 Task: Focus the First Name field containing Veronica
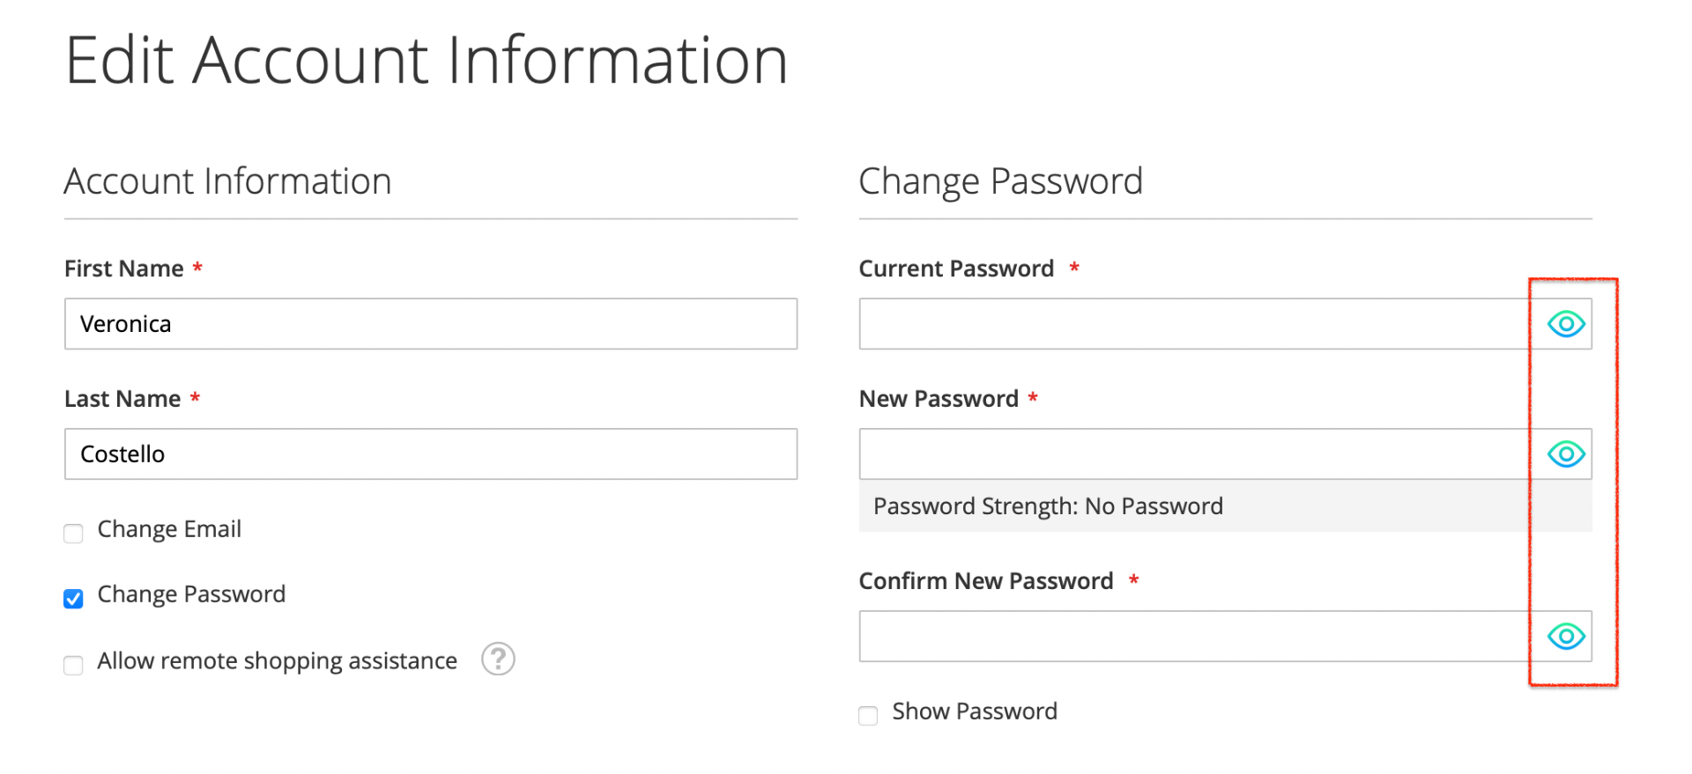coord(430,324)
